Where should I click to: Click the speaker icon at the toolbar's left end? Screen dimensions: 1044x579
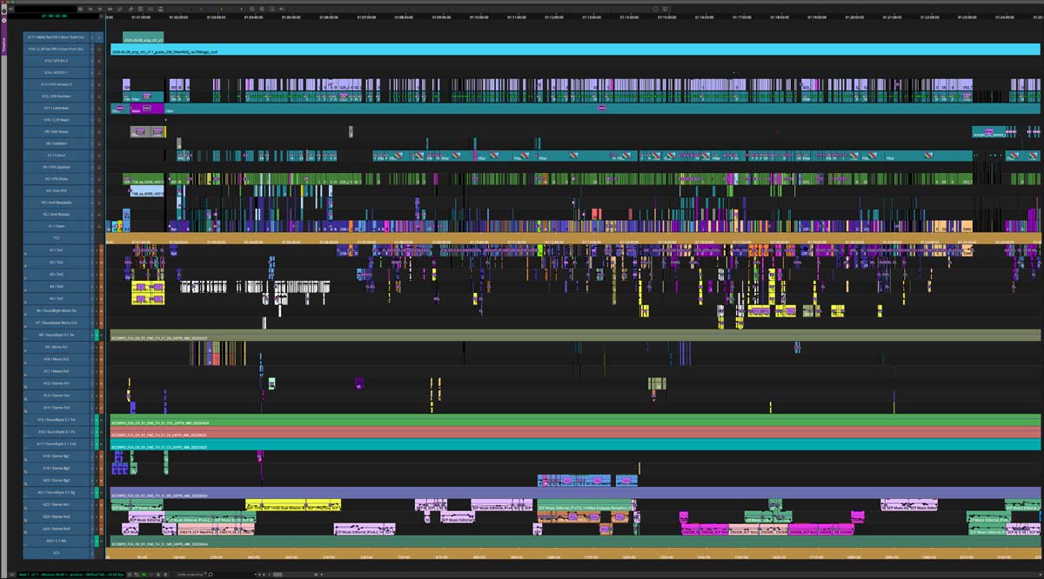point(10,9)
